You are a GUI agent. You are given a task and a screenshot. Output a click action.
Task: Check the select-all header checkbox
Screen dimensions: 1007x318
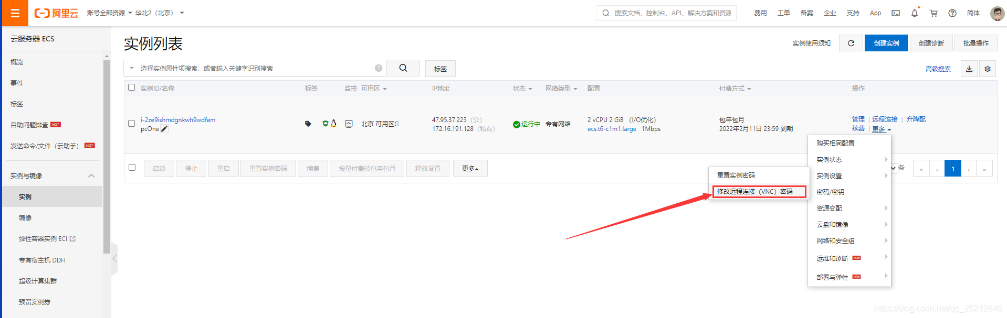[132, 87]
